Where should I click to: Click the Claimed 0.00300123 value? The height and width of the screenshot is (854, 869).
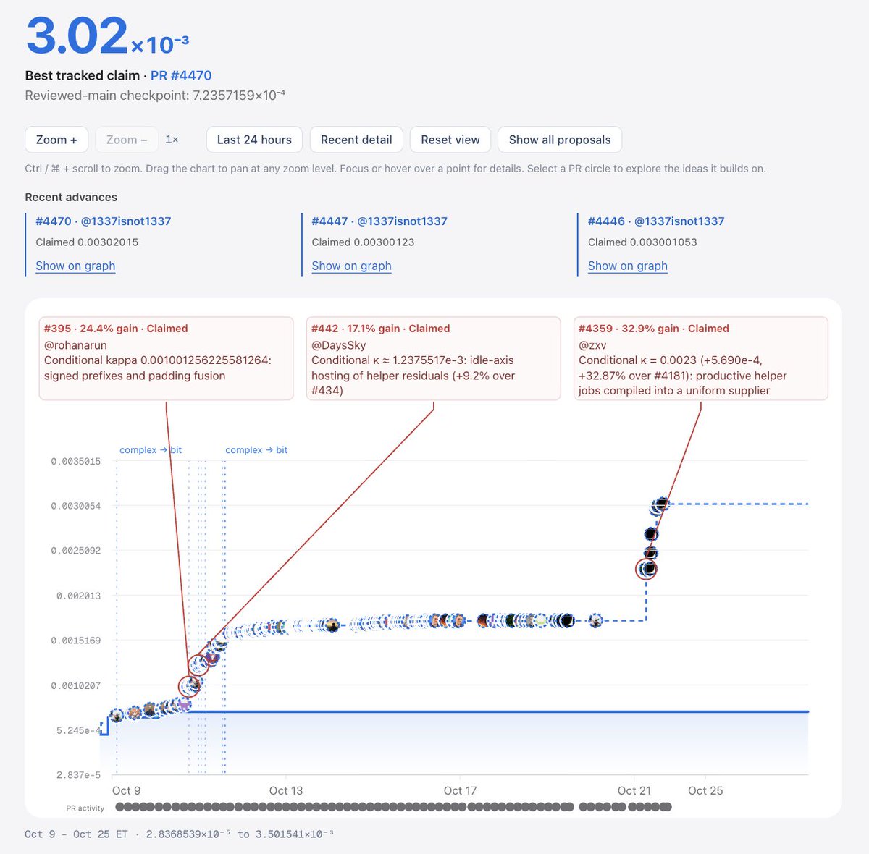tap(363, 242)
